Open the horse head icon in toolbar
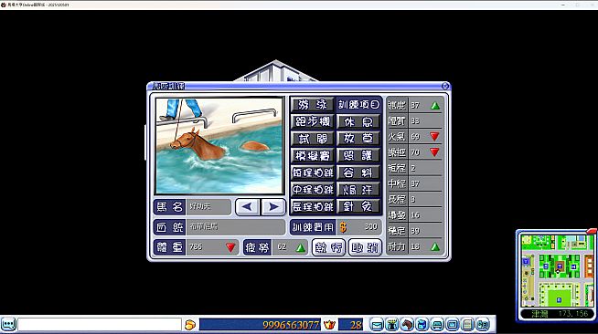 click(407, 325)
